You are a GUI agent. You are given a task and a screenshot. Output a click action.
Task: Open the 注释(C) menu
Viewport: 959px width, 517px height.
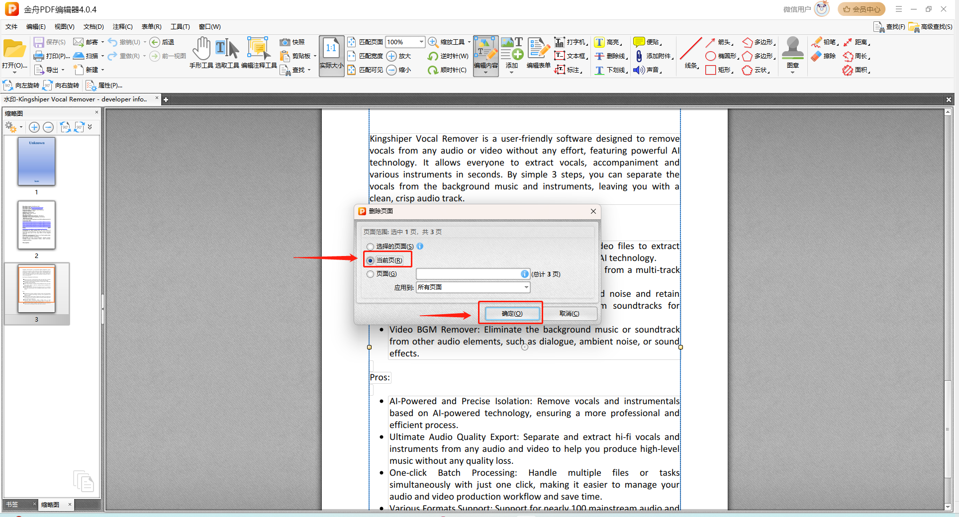tap(123, 27)
